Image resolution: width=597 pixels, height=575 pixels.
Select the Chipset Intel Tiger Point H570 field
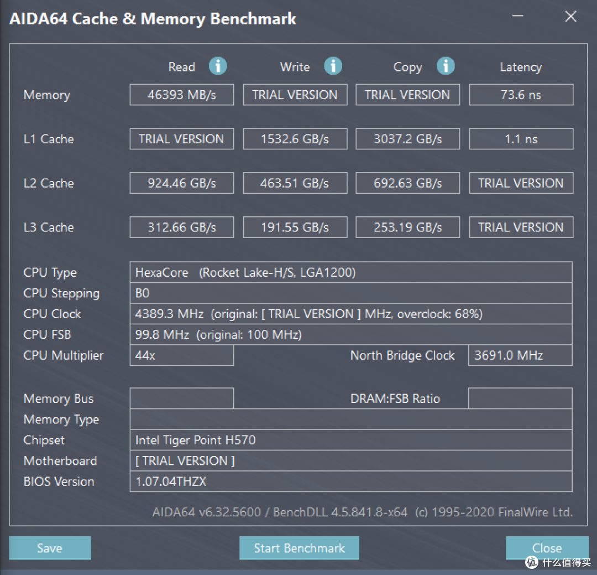click(350, 440)
